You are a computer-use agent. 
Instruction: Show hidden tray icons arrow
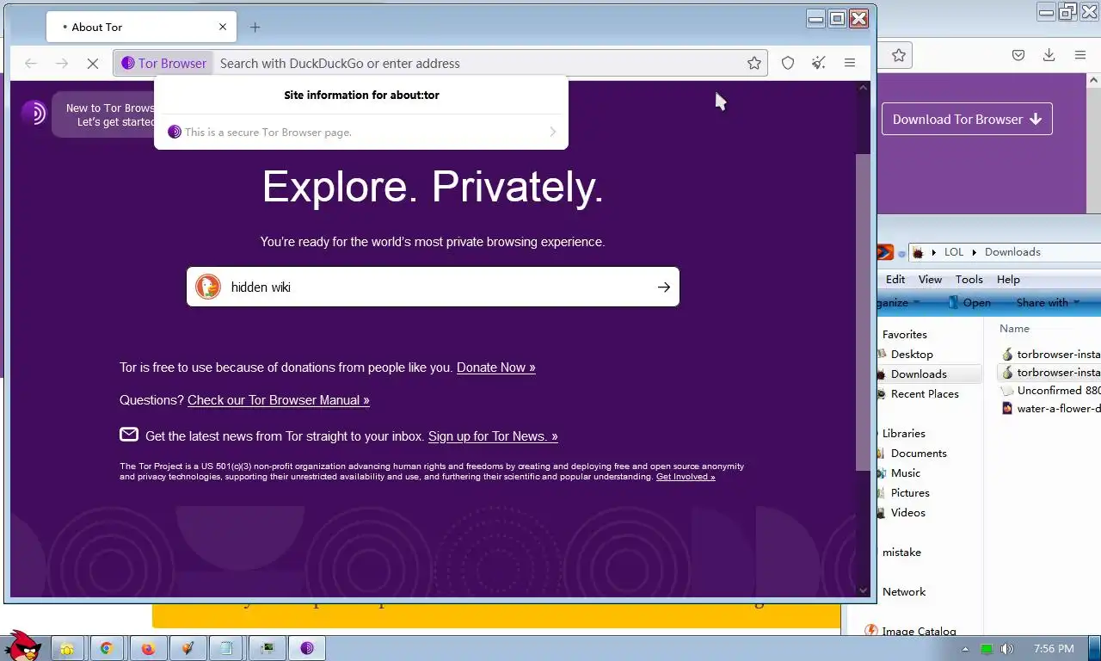tap(965, 649)
